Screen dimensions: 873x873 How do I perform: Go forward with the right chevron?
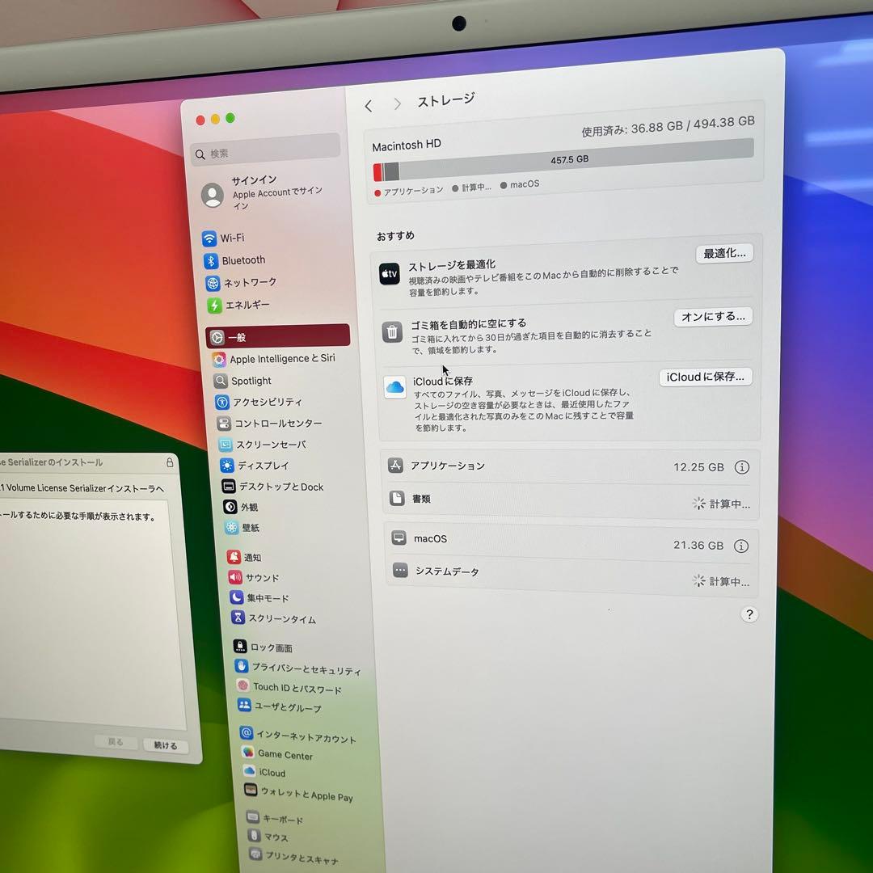tap(397, 104)
